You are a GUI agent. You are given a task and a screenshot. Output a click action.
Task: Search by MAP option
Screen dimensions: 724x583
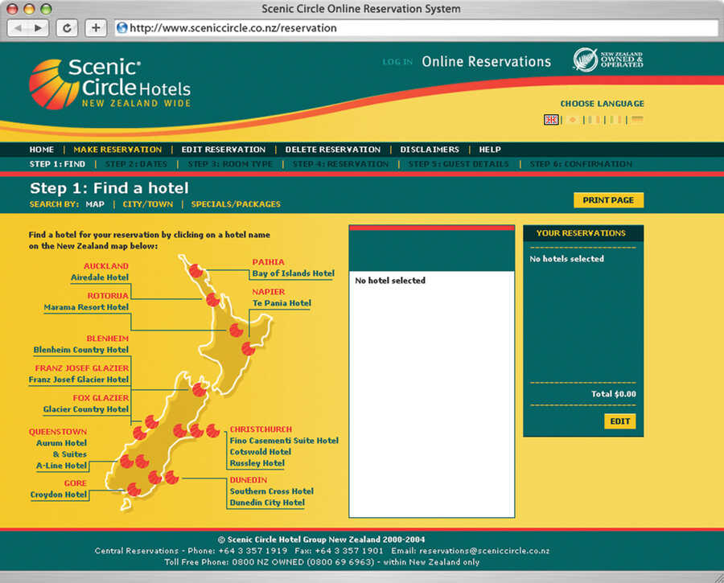pyautogui.click(x=95, y=204)
